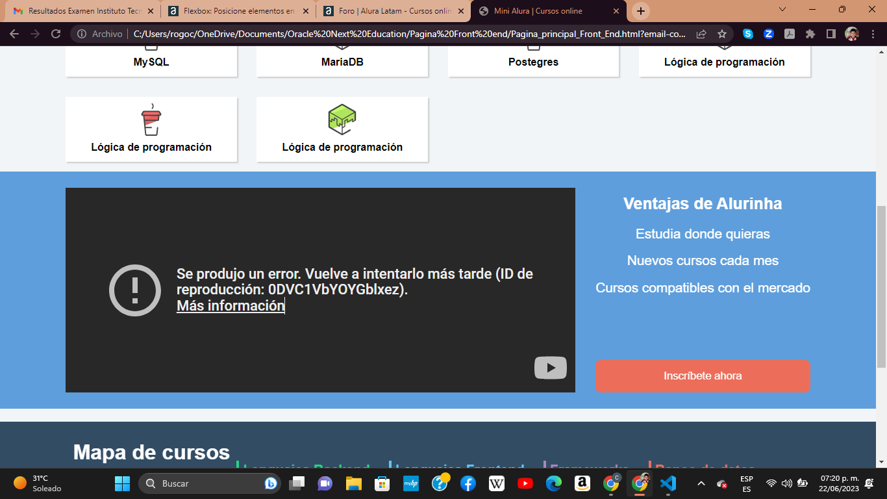
Task: Click the Ventajas de Alurinha heading
Action: [703, 203]
